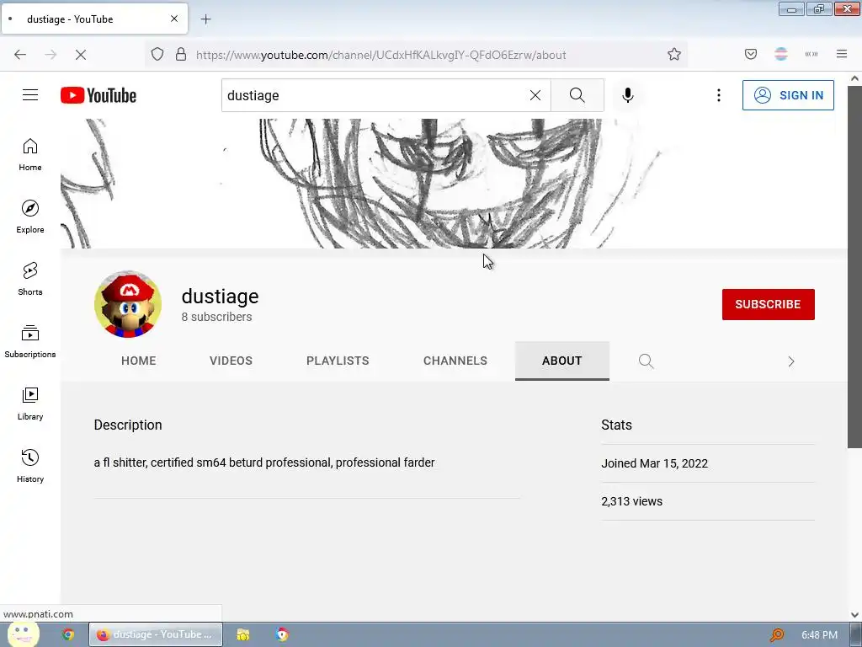
Task: Click the 'Joined Mar 15, 2022' text
Action: [x=654, y=463]
